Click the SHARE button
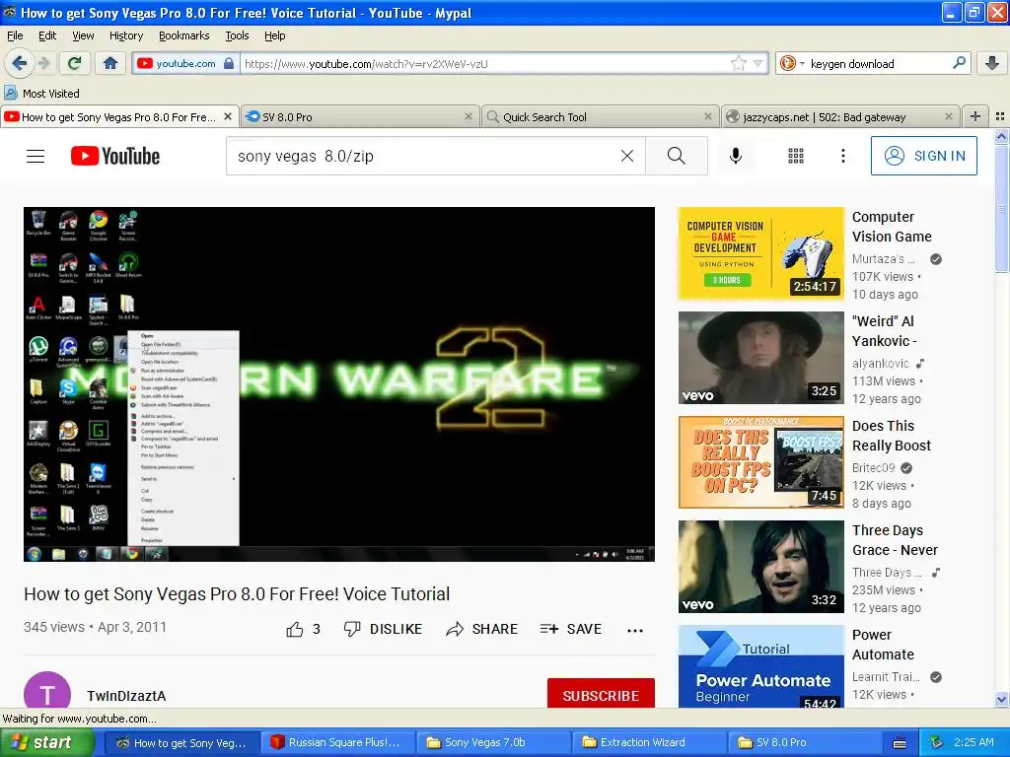Image resolution: width=1010 pixels, height=757 pixels. (x=481, y=629)
